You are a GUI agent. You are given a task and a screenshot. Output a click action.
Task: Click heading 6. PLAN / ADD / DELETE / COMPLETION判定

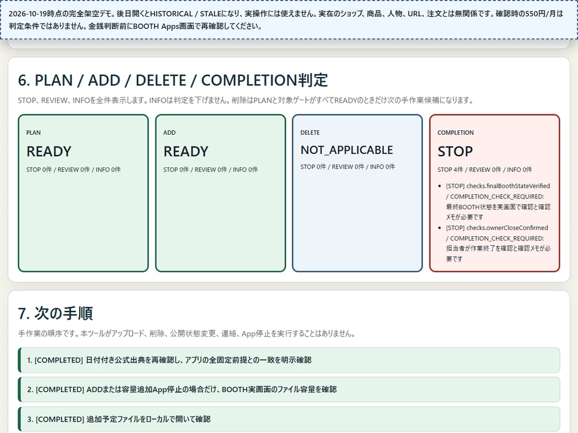point(173,80)
